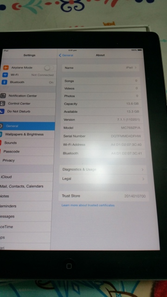Screen dimensions: 167x297
Task: Expand the Legal row chevron
Action: click(143, 179)
